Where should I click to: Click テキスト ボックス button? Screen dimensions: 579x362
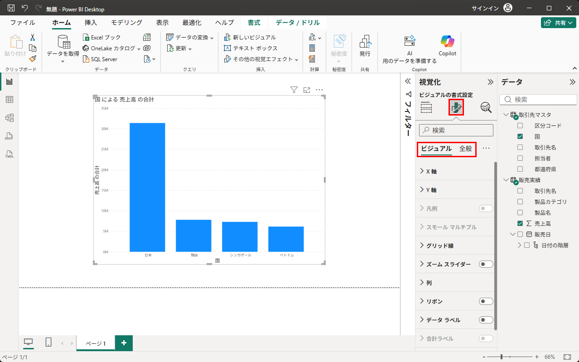251,48
